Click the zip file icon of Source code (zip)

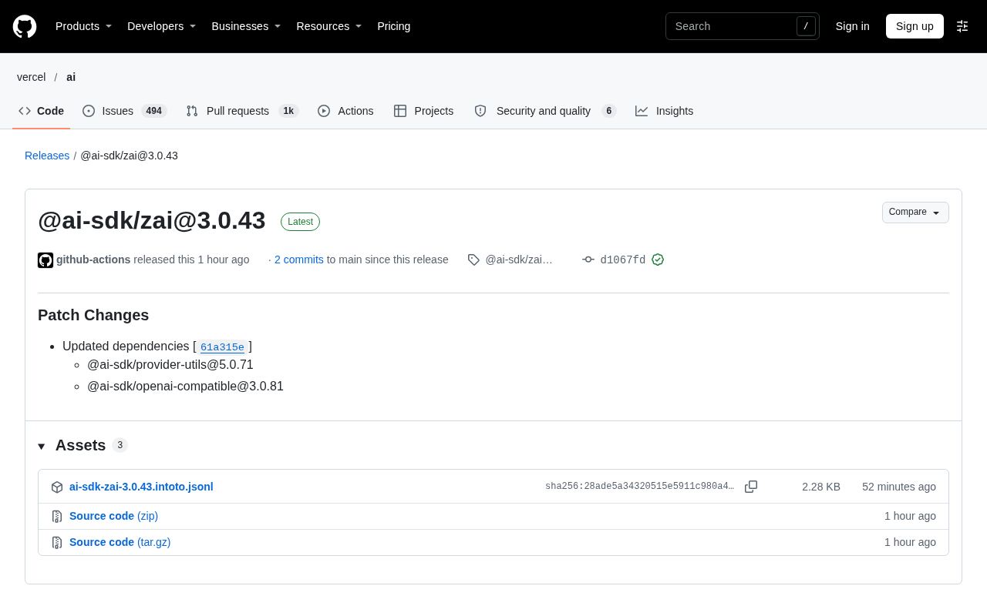[57, 516]
